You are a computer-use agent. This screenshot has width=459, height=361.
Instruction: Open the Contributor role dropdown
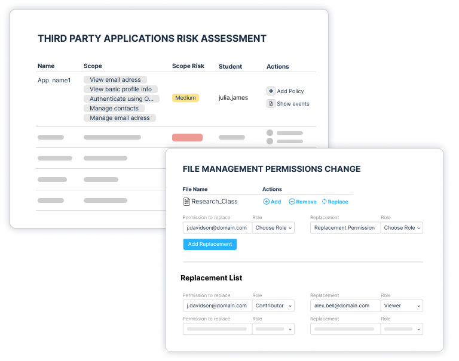click(x=273, y=306)
